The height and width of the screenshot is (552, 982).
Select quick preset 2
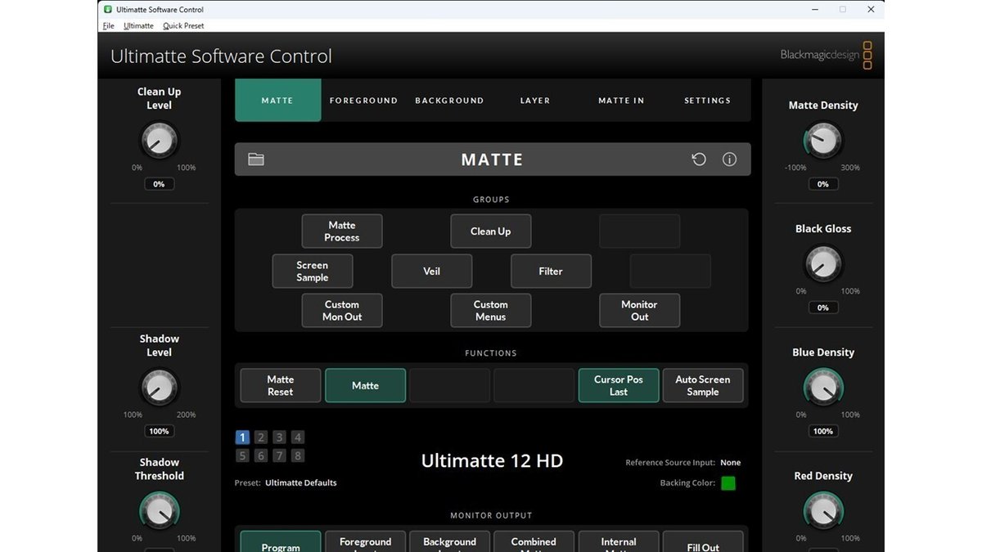(261, 438)
